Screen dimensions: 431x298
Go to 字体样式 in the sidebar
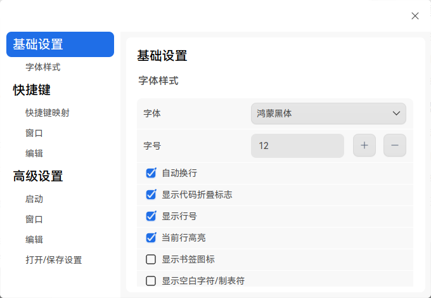point(43,67)
